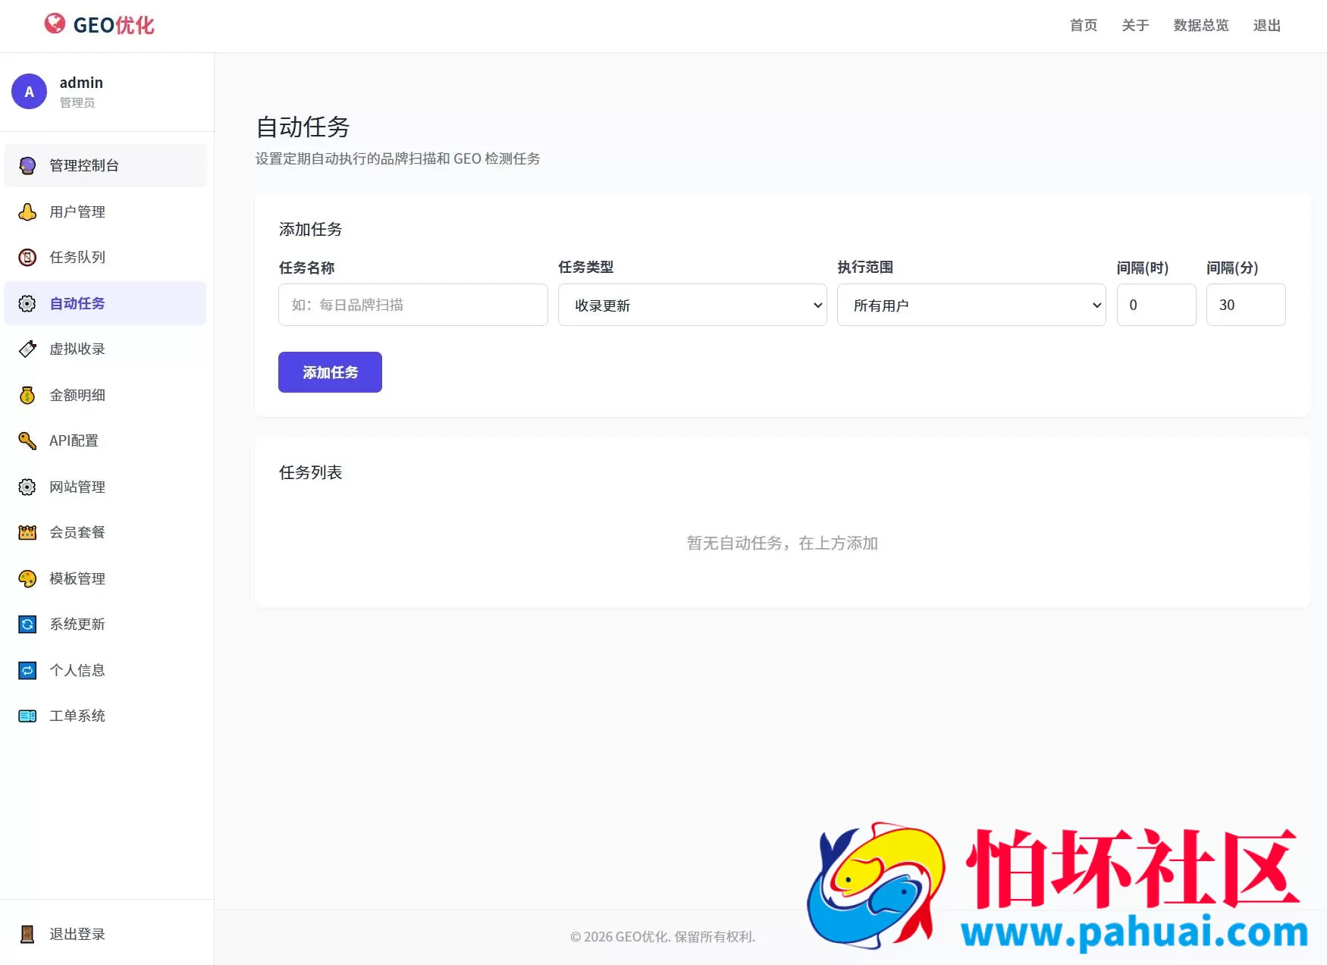Go to 系统更新
This screenshot has width=1327, height=965.
(x=105, y=624)
